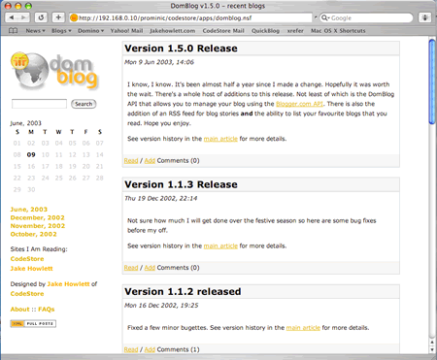Viewport: 437px width, 360px height.
Task: Open main article link in Version 1.1.3 post
Action: tap(220, 245)
